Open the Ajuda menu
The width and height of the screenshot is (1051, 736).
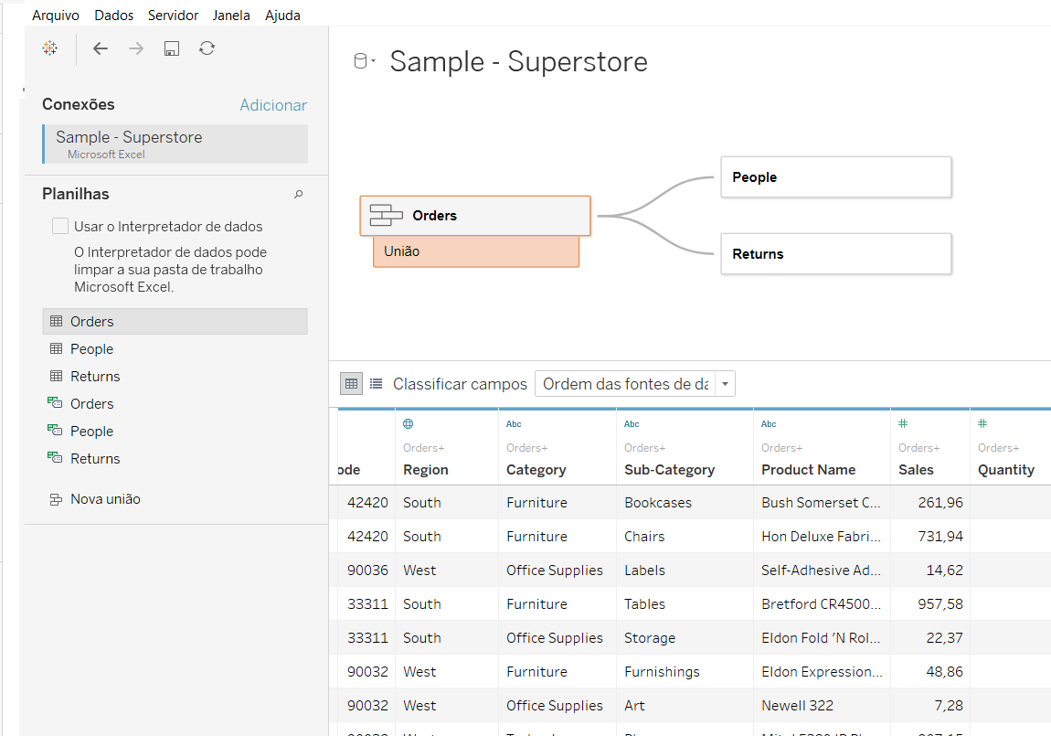[x=283, y=15]
